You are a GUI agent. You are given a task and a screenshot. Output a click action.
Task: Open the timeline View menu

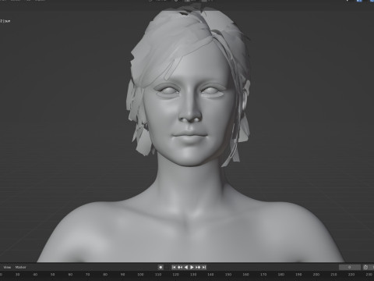pos(7,267)
